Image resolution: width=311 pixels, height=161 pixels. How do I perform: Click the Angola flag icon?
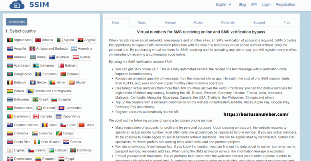(80, 40)
